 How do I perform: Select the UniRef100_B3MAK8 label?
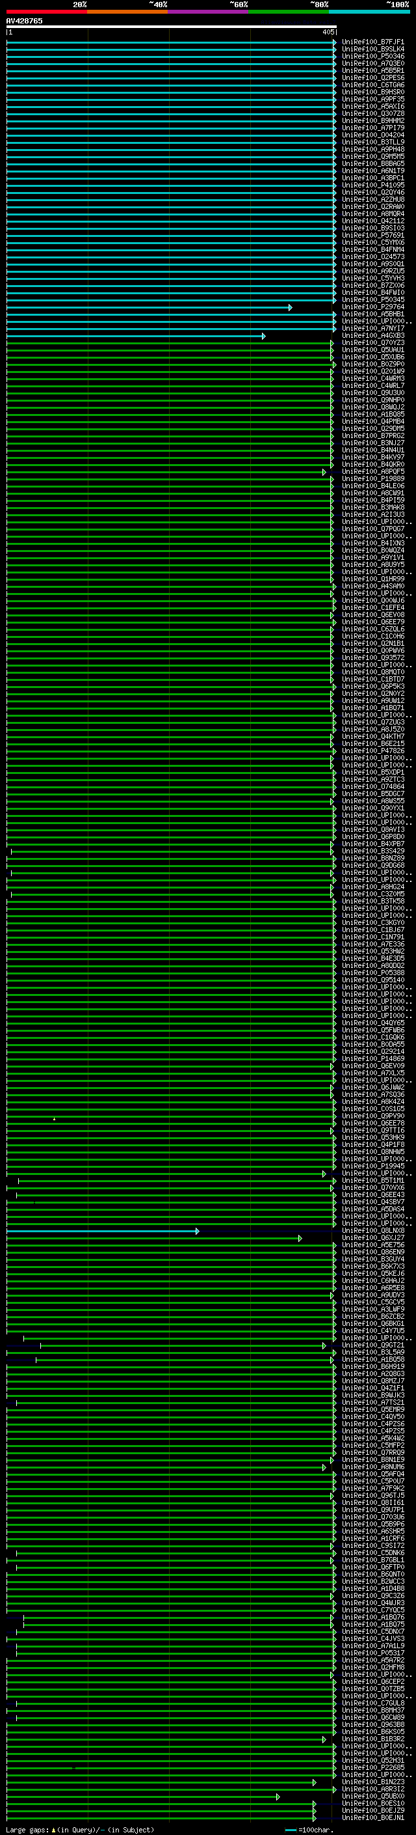[x=373, y=507]
